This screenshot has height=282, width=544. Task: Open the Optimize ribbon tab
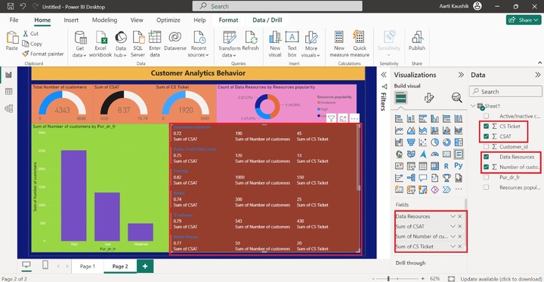coord(168,20)
